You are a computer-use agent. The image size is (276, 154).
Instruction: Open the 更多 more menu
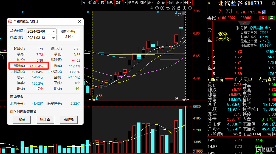tap(179, 2)
